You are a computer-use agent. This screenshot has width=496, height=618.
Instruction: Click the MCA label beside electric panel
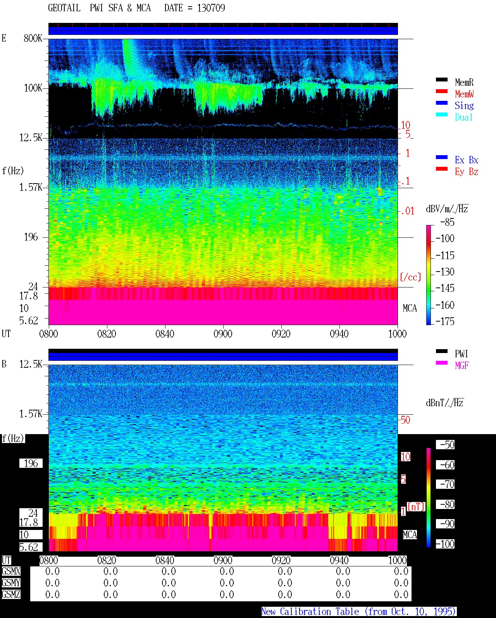pos(410,308)
